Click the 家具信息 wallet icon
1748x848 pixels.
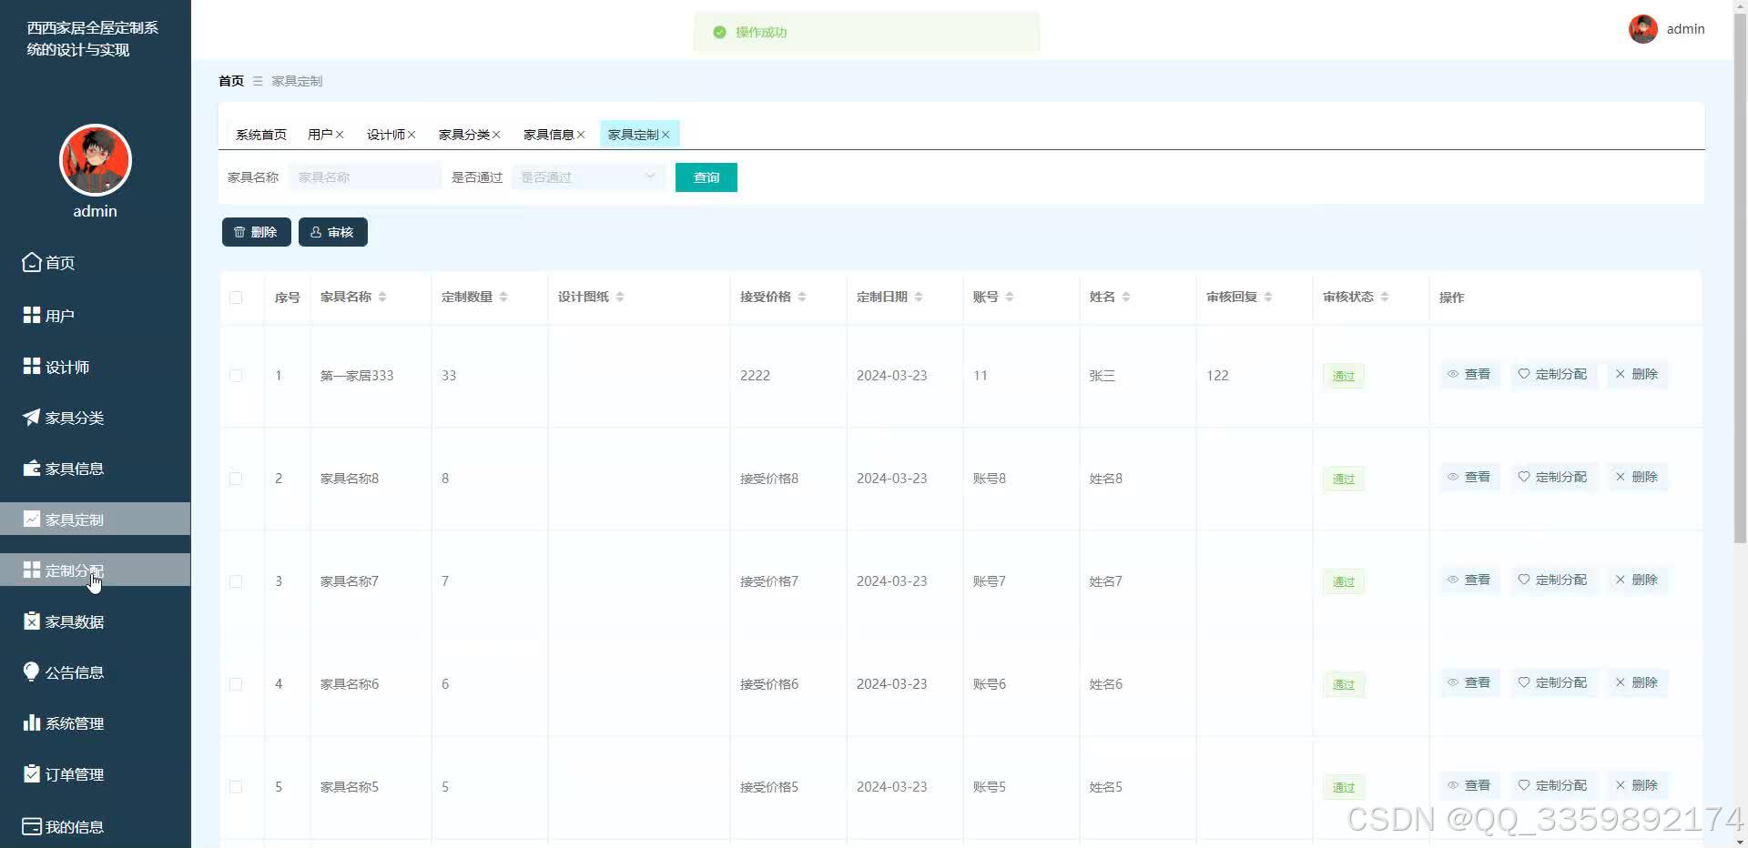(x=32, y=468)
